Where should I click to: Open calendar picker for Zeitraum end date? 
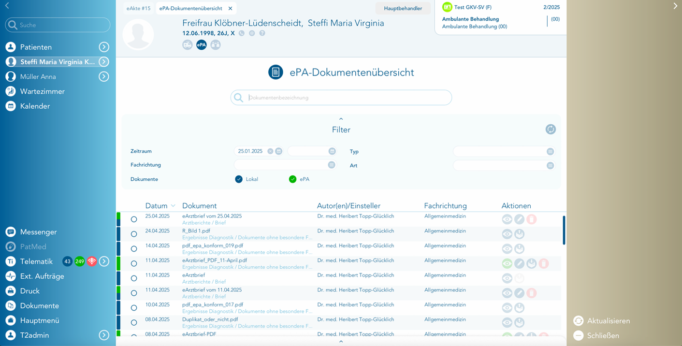(x=332, y=151)
